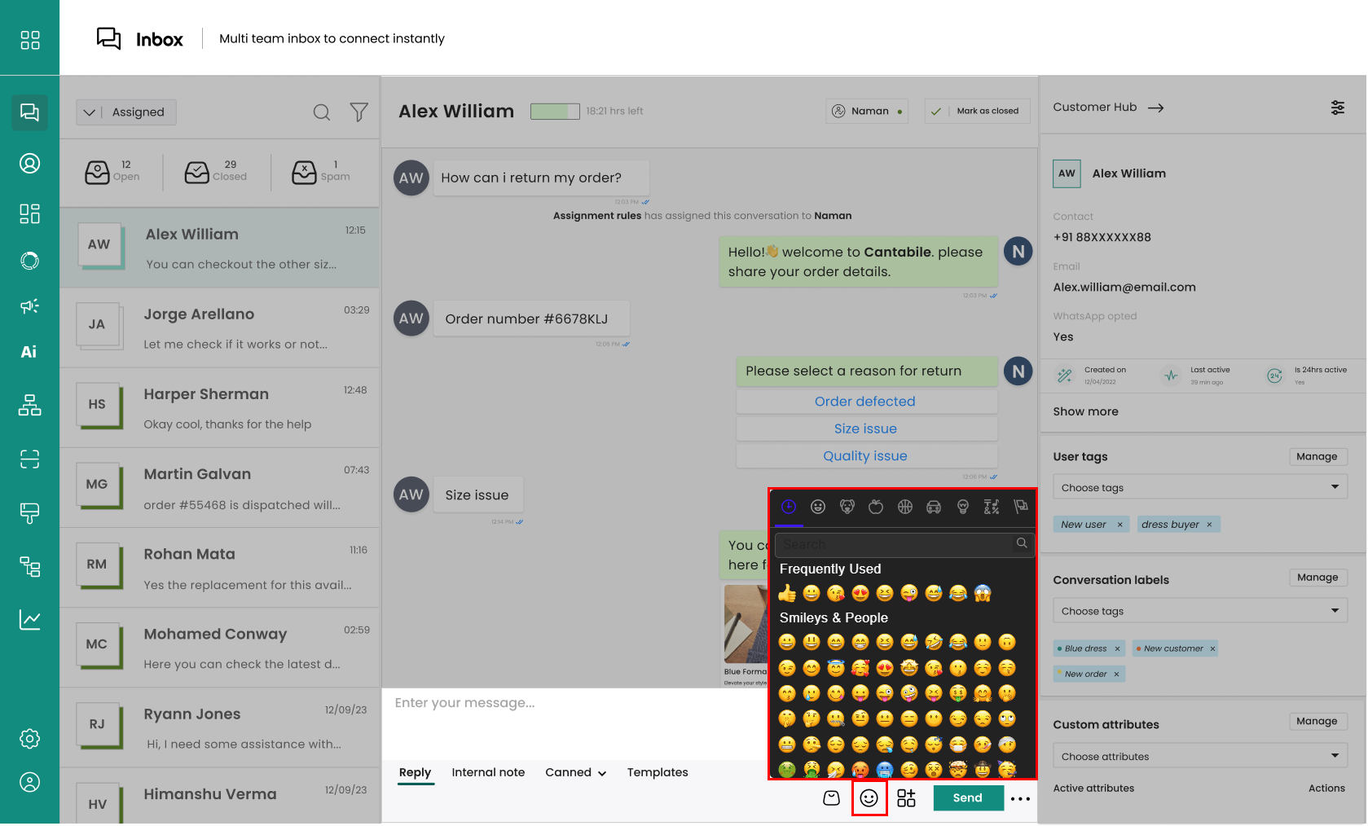The width and height of the screenshot is (1368, 826).
Task: Switch to the Templates tab
Action: (x=658, y=772)
